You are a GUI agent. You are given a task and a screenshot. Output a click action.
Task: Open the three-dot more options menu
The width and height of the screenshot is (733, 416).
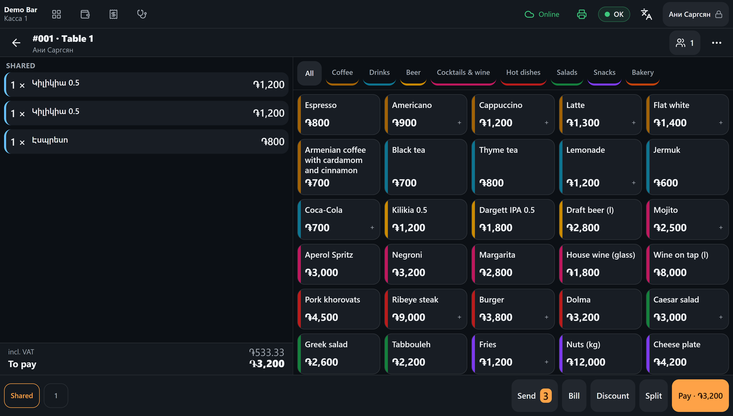pyautogui.click(x=717, y=43)
